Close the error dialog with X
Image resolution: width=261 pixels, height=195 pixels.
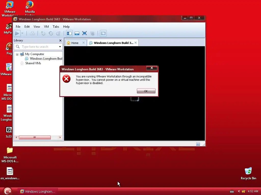click(152, 68)
